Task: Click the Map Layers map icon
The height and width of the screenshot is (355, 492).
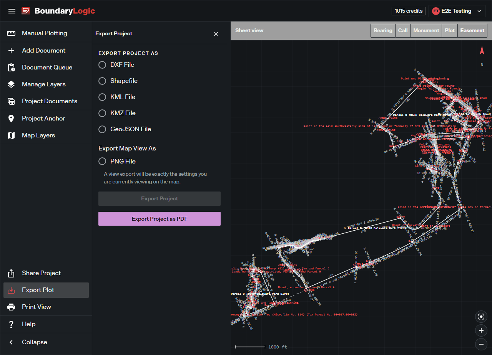Action: (11, 135)
